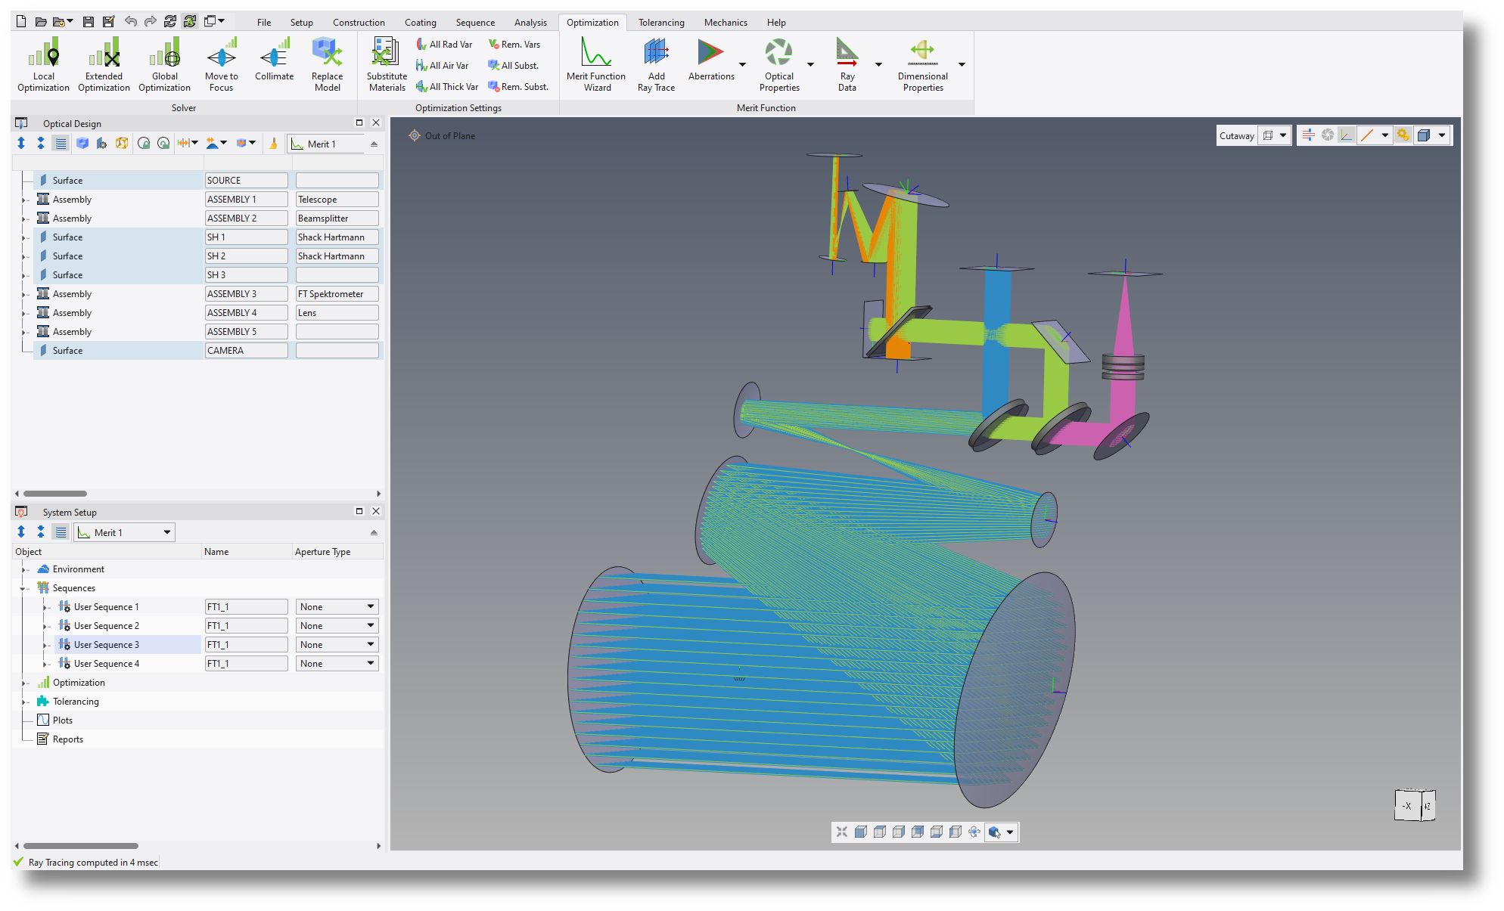
Task: Toggle the first lock-circle icon
Action: [144, 143]
